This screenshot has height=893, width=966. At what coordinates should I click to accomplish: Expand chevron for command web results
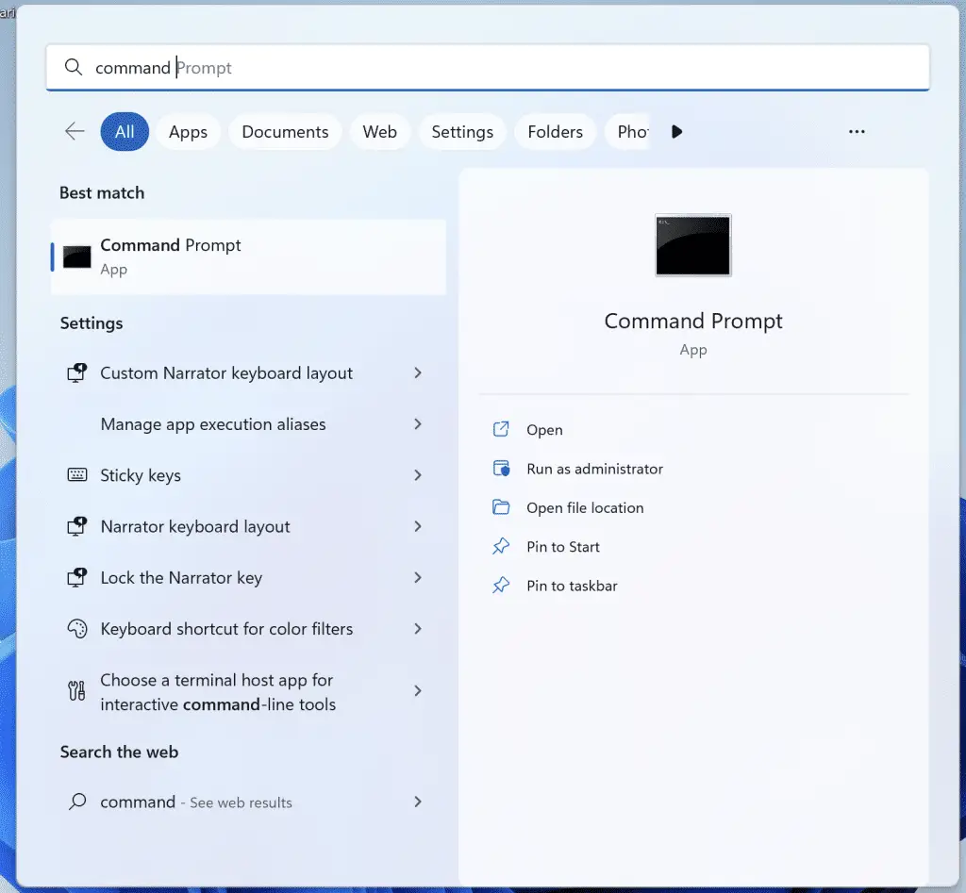(418, 802)
